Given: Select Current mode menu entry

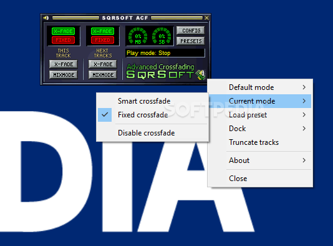Looking at the screenshot, I should tap(260, 101).
